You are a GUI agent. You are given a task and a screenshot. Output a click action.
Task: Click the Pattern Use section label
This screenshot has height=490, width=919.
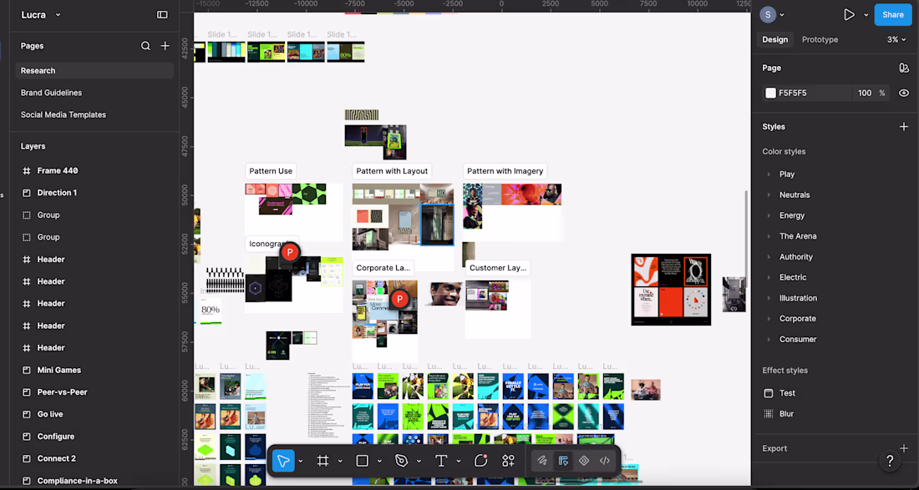[270, 171]
